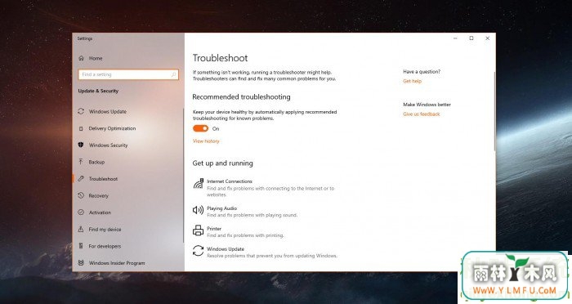Image resolution: width=572 pixels, height=304 pixels.
Task: Go to Delivery Optimization page
Action: pos(112,128)
